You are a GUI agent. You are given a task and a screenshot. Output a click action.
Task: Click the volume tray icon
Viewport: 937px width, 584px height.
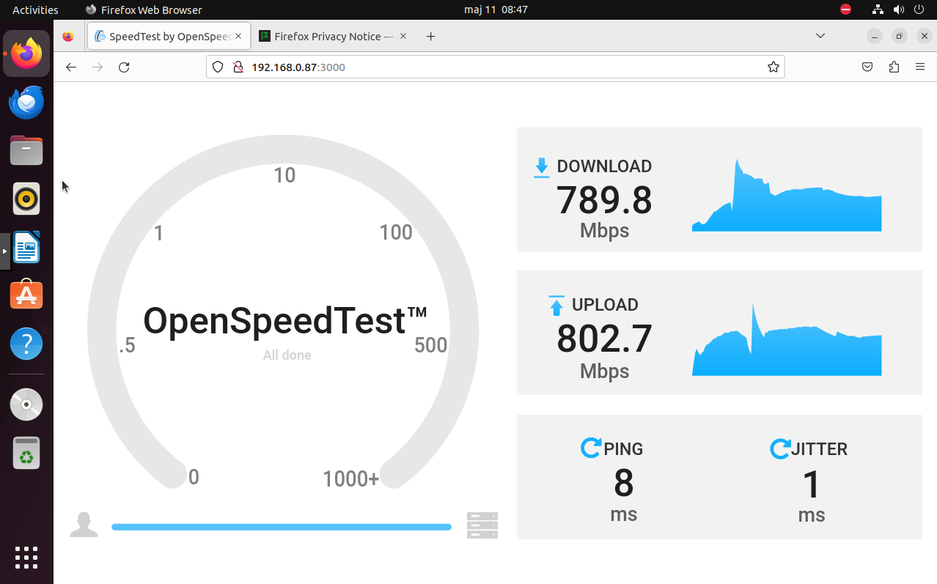899,10
